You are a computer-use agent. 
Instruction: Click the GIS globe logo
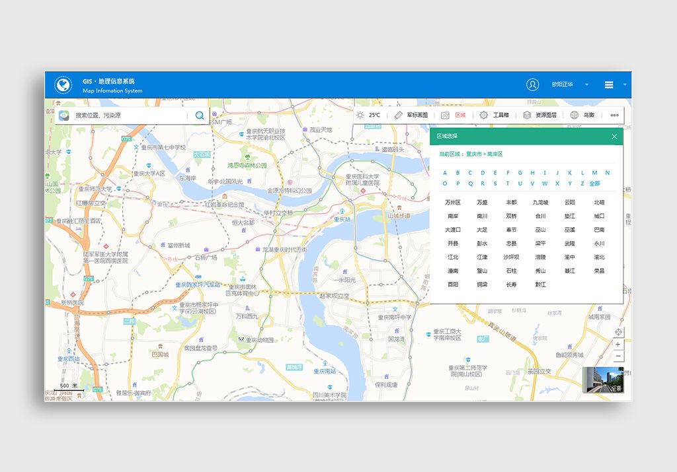[x=63, y=85]
